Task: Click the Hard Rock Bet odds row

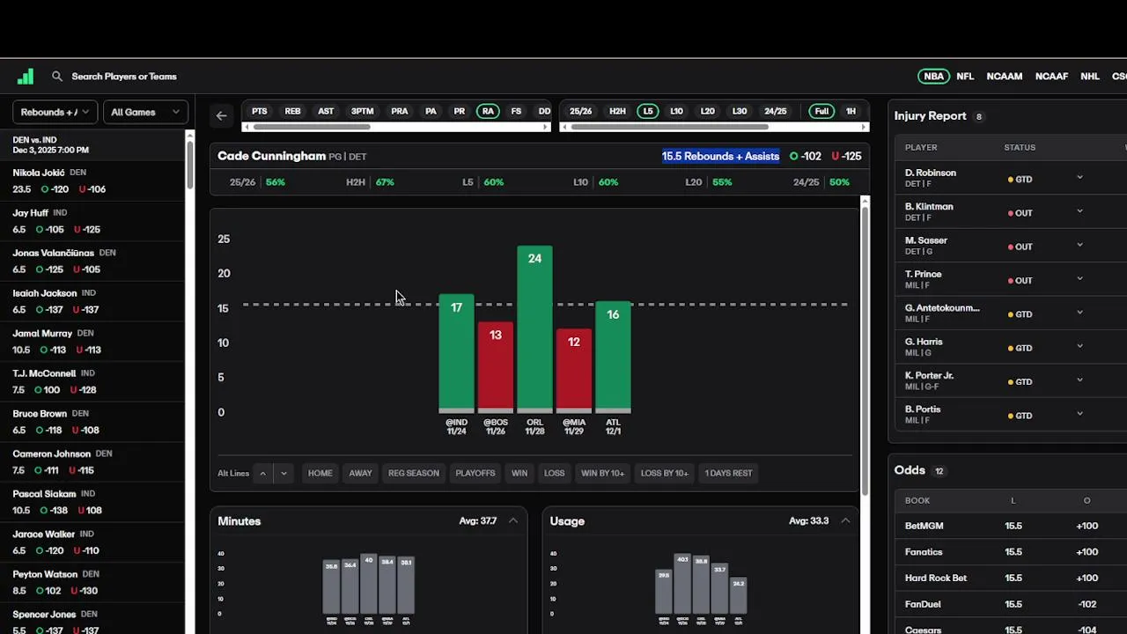Action: [x=1011, y=578]
